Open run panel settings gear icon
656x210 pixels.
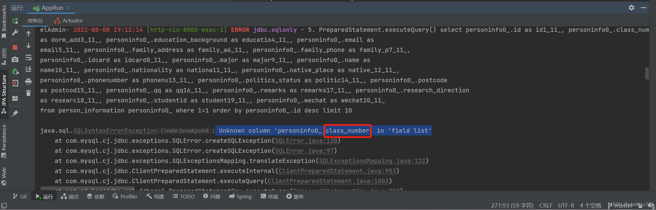(x=632, y=8)
